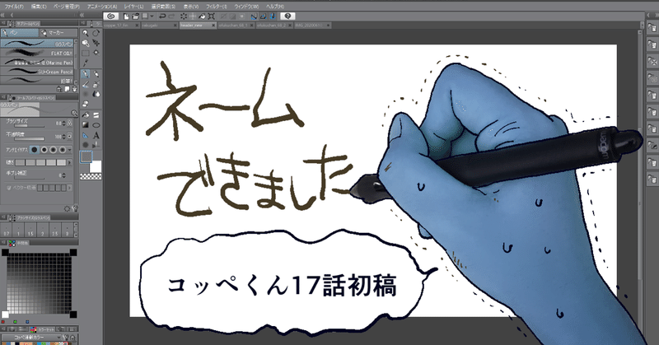This screenshot has width=659, height=345.
Task: Toggle snap to ruler toolbar icon
Action: [x=254, y=16]
